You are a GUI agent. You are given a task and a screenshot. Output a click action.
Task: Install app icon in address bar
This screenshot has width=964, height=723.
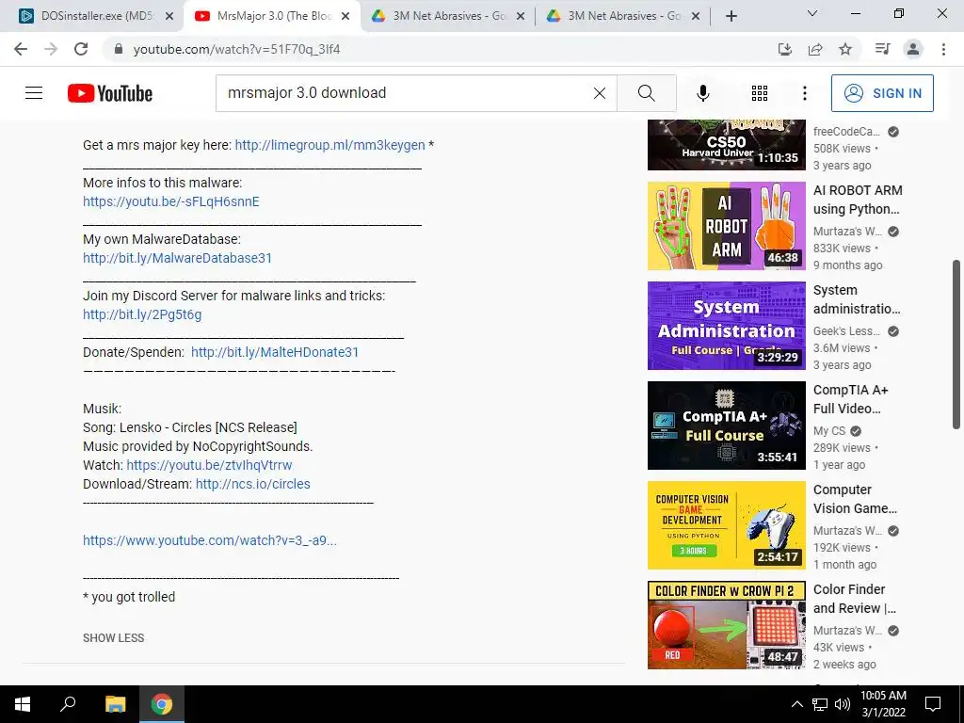click(x=785, y=49)
